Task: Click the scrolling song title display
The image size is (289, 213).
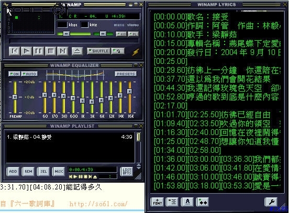Action: tap(98, 16)
